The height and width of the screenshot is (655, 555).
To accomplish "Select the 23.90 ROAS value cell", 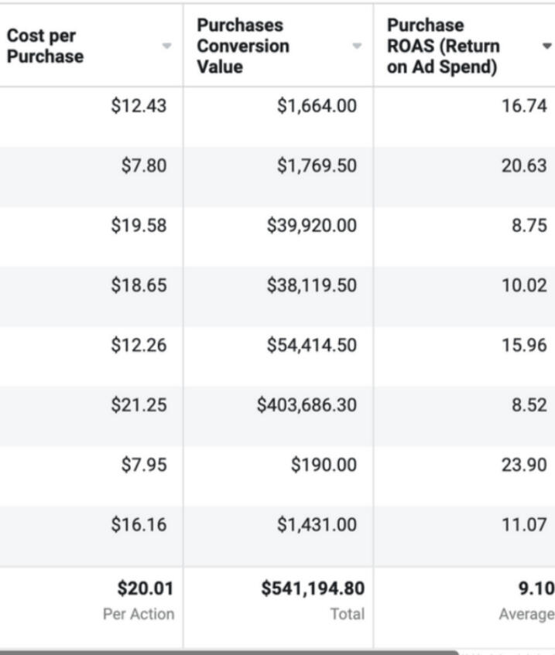I will click(524, 465).
